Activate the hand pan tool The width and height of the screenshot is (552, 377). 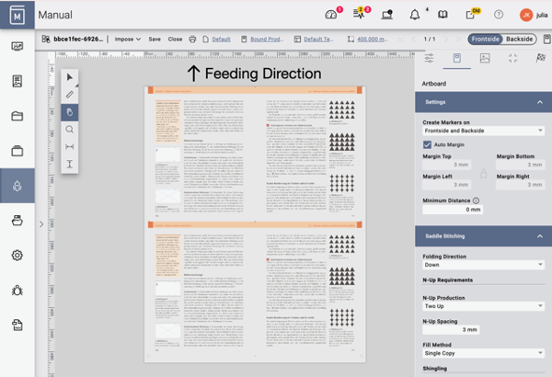pos(70,112)
